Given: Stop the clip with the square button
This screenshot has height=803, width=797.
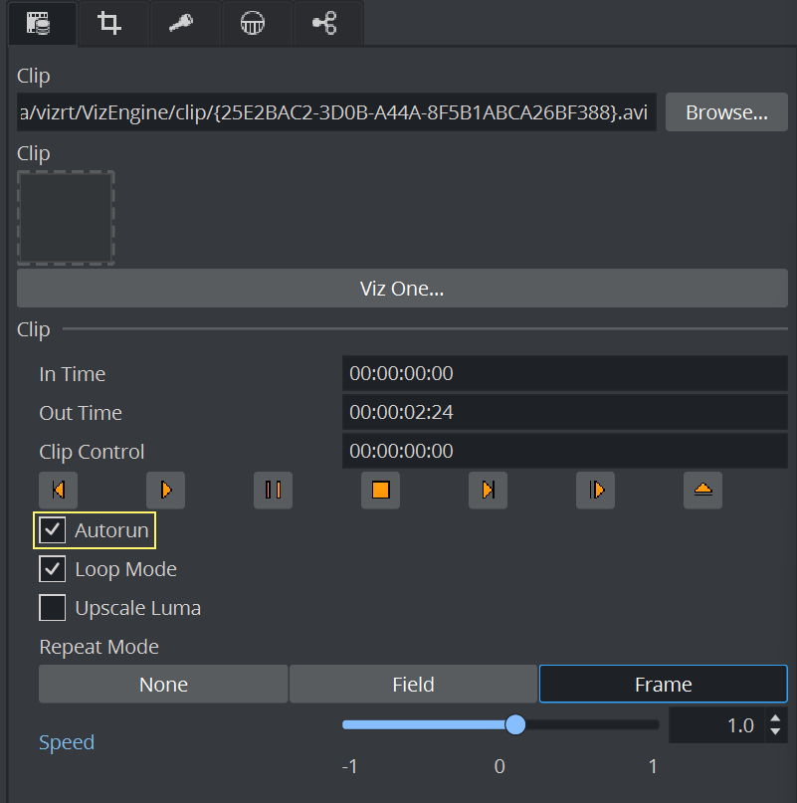Looking at the screenshot, I should pos(380,490).
